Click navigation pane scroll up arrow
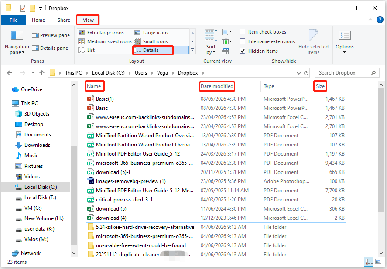 click(x=74, y=85)
